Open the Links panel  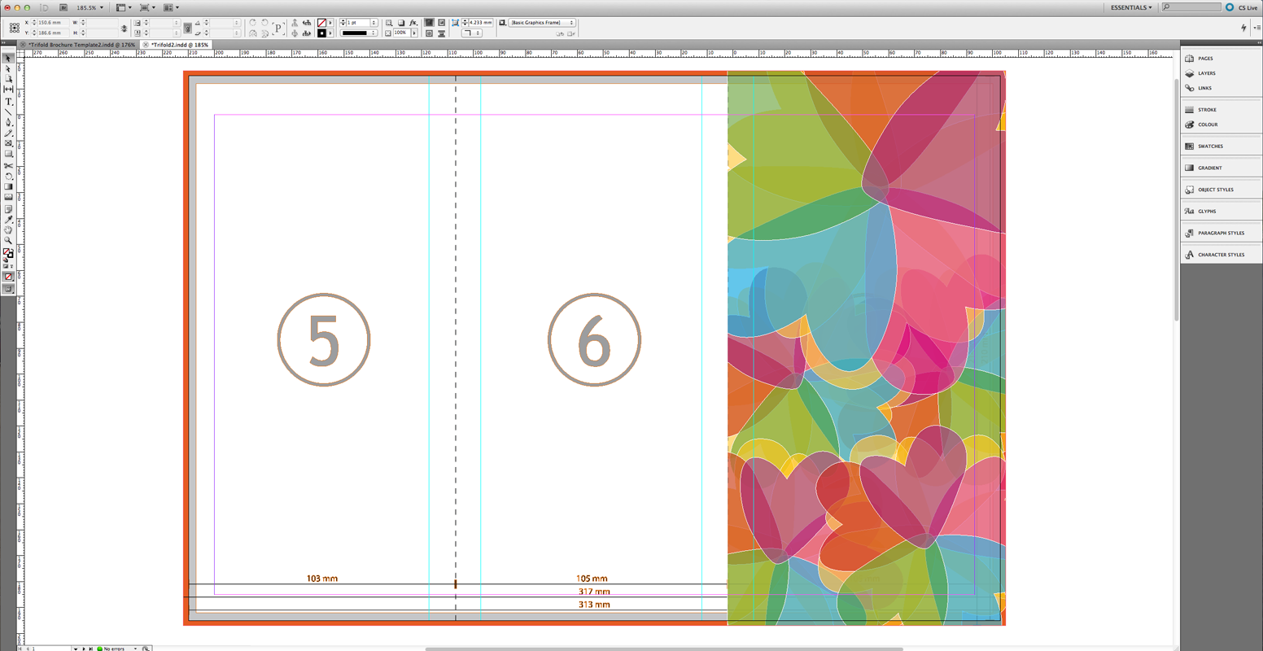(1204, 88)
